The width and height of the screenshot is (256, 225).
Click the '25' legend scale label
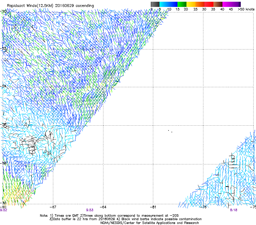click(195, 9)
